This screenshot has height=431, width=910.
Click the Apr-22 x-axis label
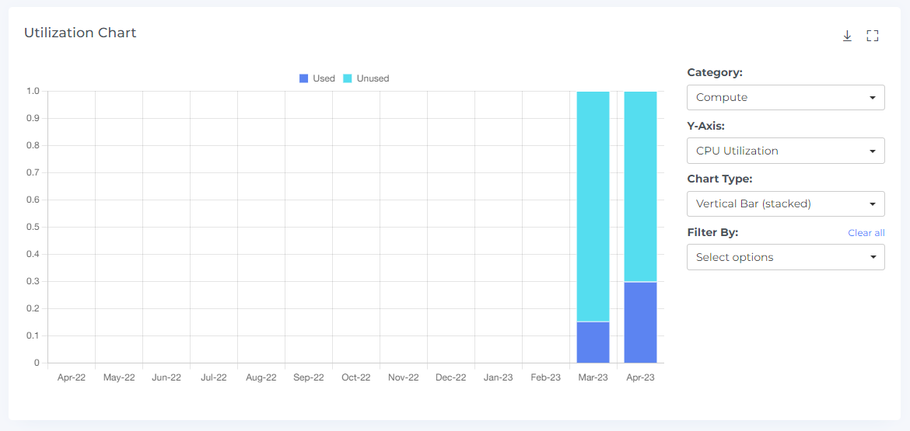(72, 377)
